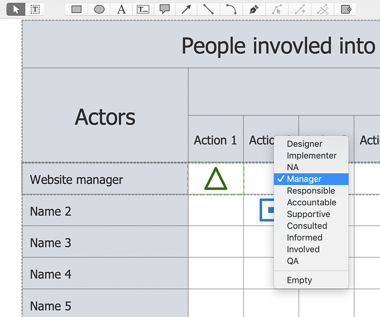Screen dimensions: 380x317
Task: Activate the text tool
Action: click(x=121, y=9)
